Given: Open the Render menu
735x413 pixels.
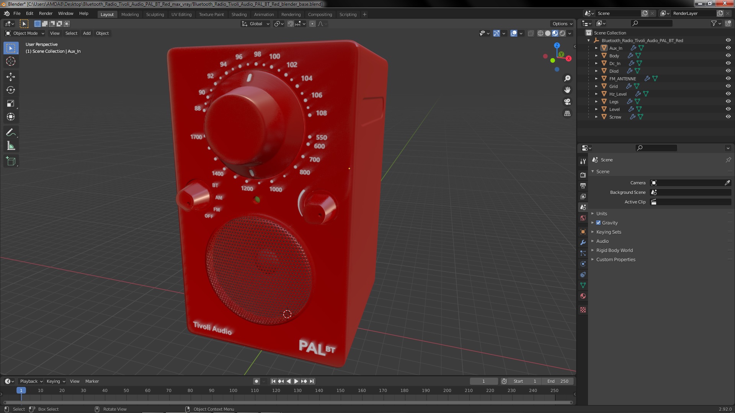Looking at the screenshot, I should pyautogui.click(x=46, y=13).
